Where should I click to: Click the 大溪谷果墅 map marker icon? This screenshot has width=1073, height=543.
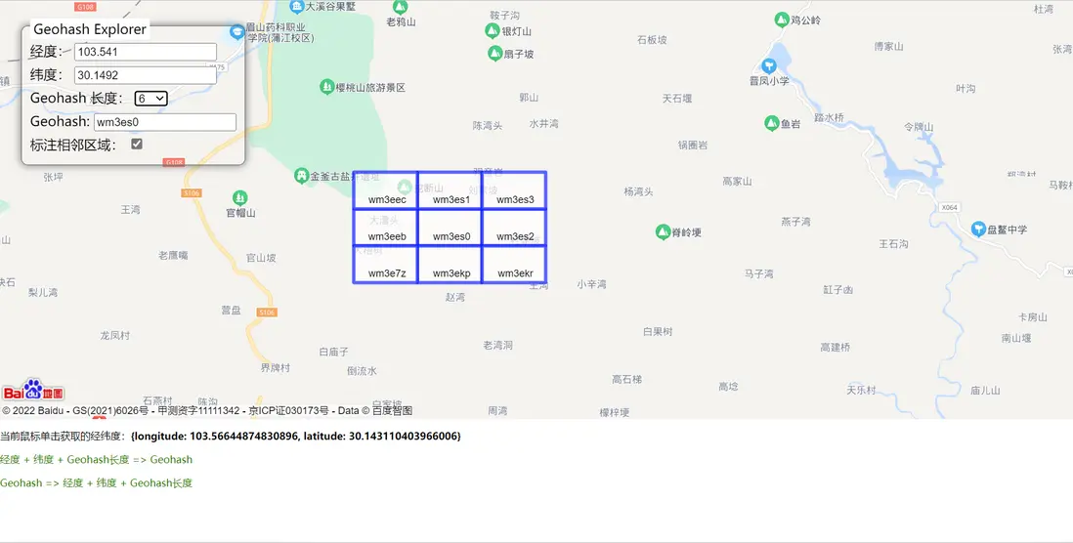(296, 7)
